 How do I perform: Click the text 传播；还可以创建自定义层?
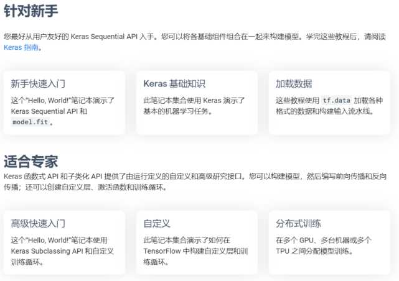[47, 187]
